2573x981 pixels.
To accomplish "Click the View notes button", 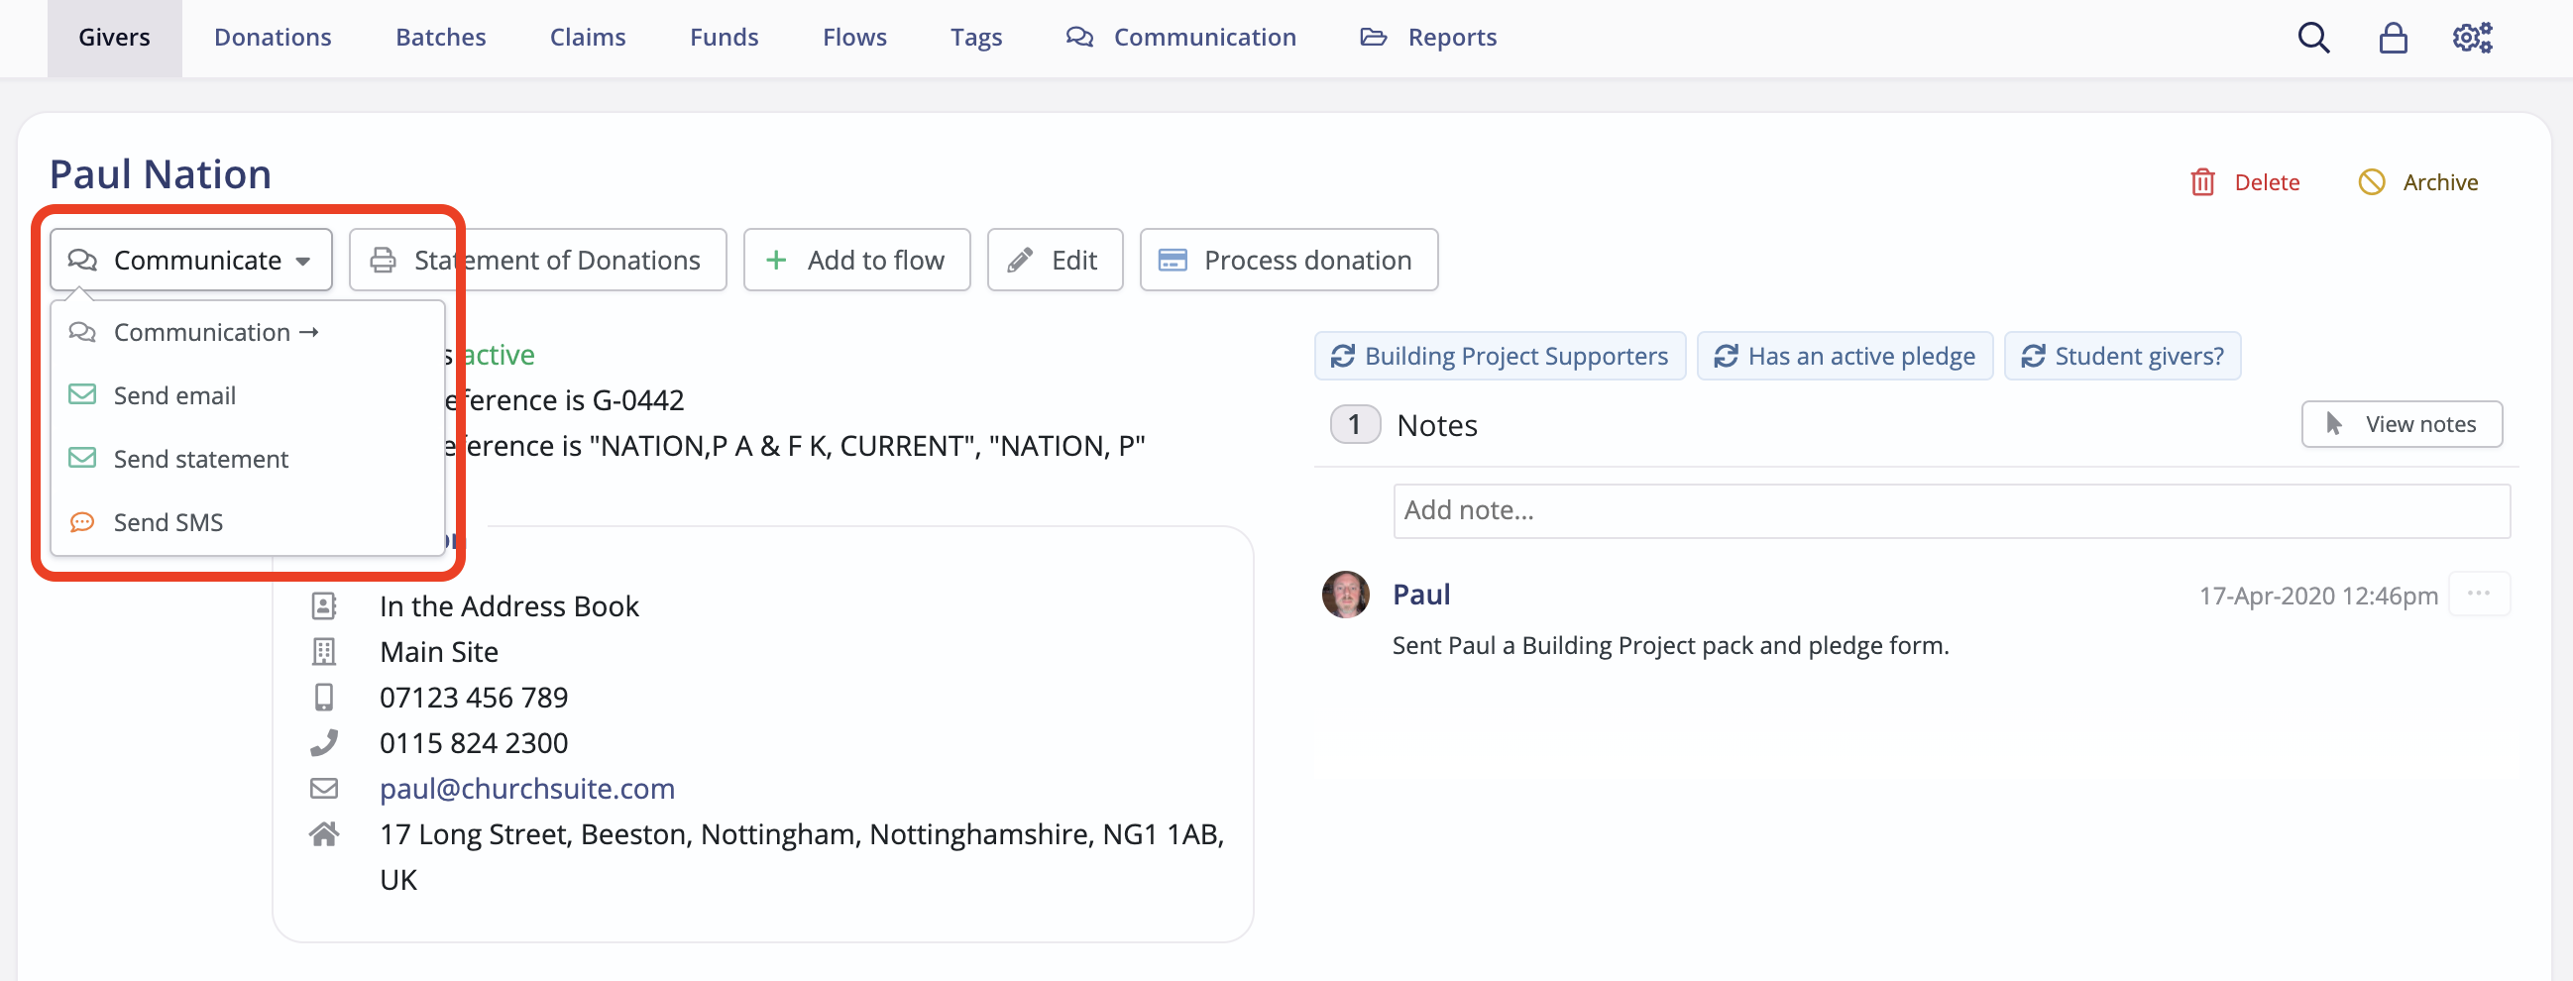I will coord(2402,423).
